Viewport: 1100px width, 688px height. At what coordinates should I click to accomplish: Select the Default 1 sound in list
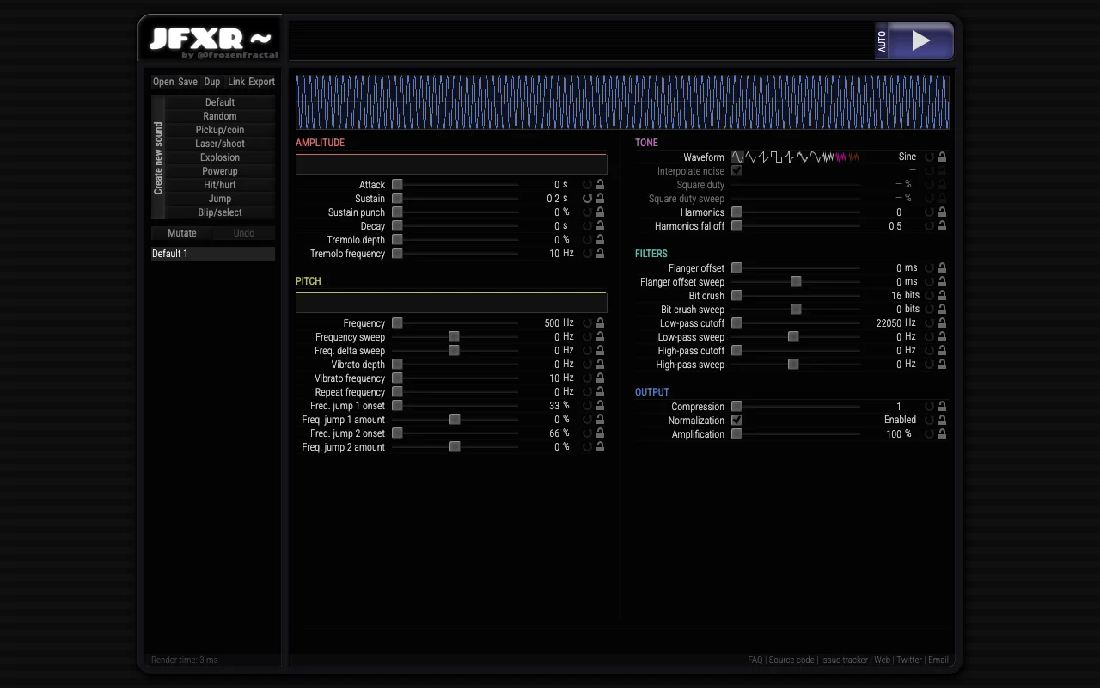pos(213,254)
